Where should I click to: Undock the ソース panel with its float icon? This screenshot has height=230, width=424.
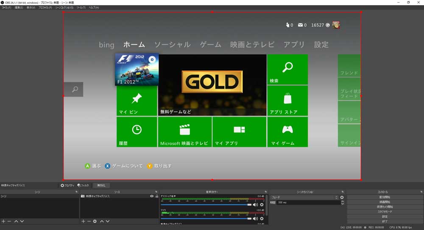156,192
